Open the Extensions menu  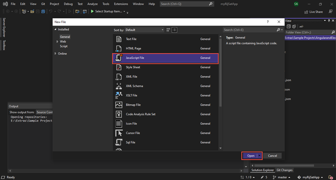(x=121, y=4)
